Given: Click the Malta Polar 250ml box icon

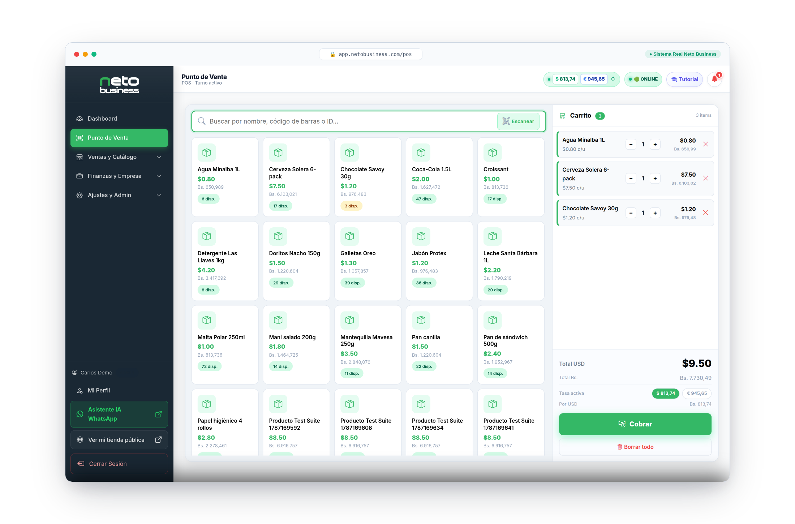Looking at the screenshot, I should (207, 320).
